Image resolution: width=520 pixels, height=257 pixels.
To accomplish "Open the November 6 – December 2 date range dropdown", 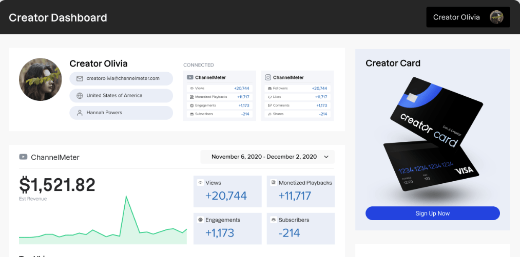I will [267, 157].
